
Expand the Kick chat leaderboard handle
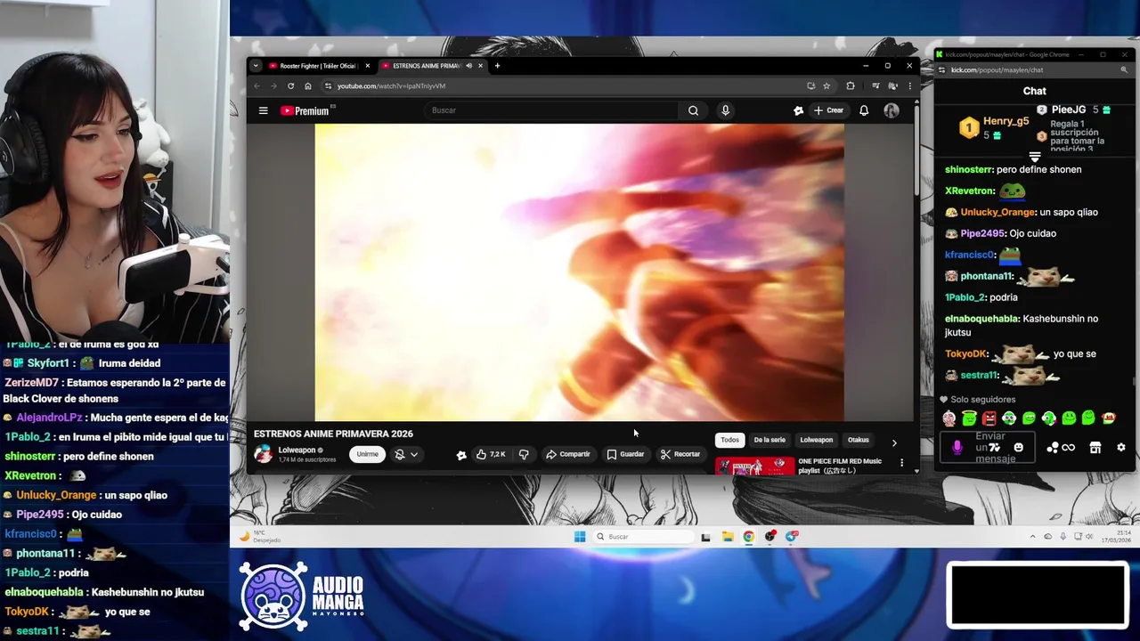[x=1035, y=157]
